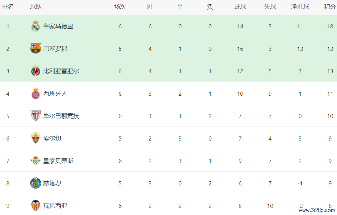Click the 进球 column header
This screenshot has width=337, height=215.
[240, 7]
